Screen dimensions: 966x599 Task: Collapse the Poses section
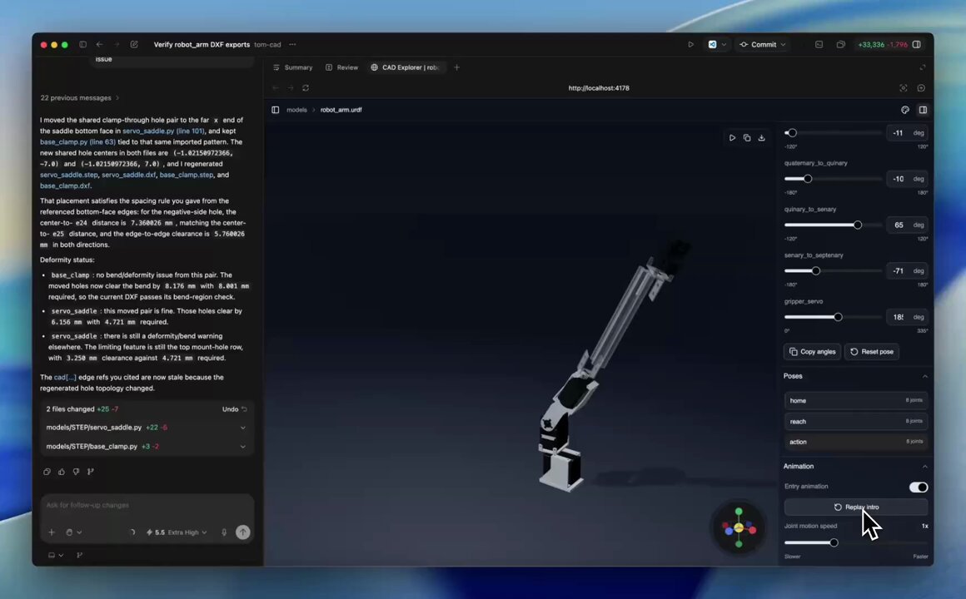tap(924, 376)
